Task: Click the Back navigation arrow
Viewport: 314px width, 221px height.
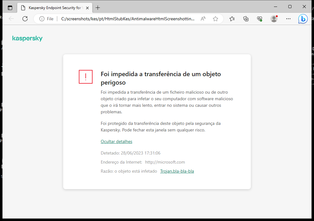Action: click(x=11, y=18)
